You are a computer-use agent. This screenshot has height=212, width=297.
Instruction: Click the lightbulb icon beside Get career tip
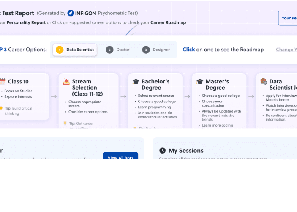pyautogui.click(x=65, y=124)
